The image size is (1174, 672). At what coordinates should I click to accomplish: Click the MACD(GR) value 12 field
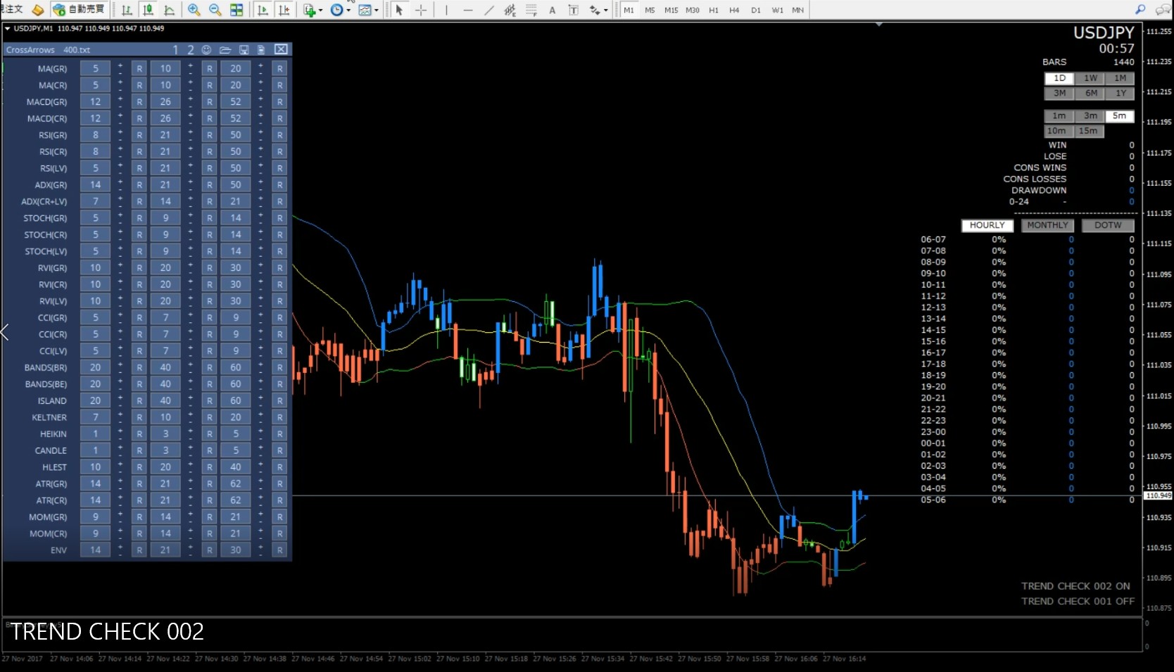(95, 101)
